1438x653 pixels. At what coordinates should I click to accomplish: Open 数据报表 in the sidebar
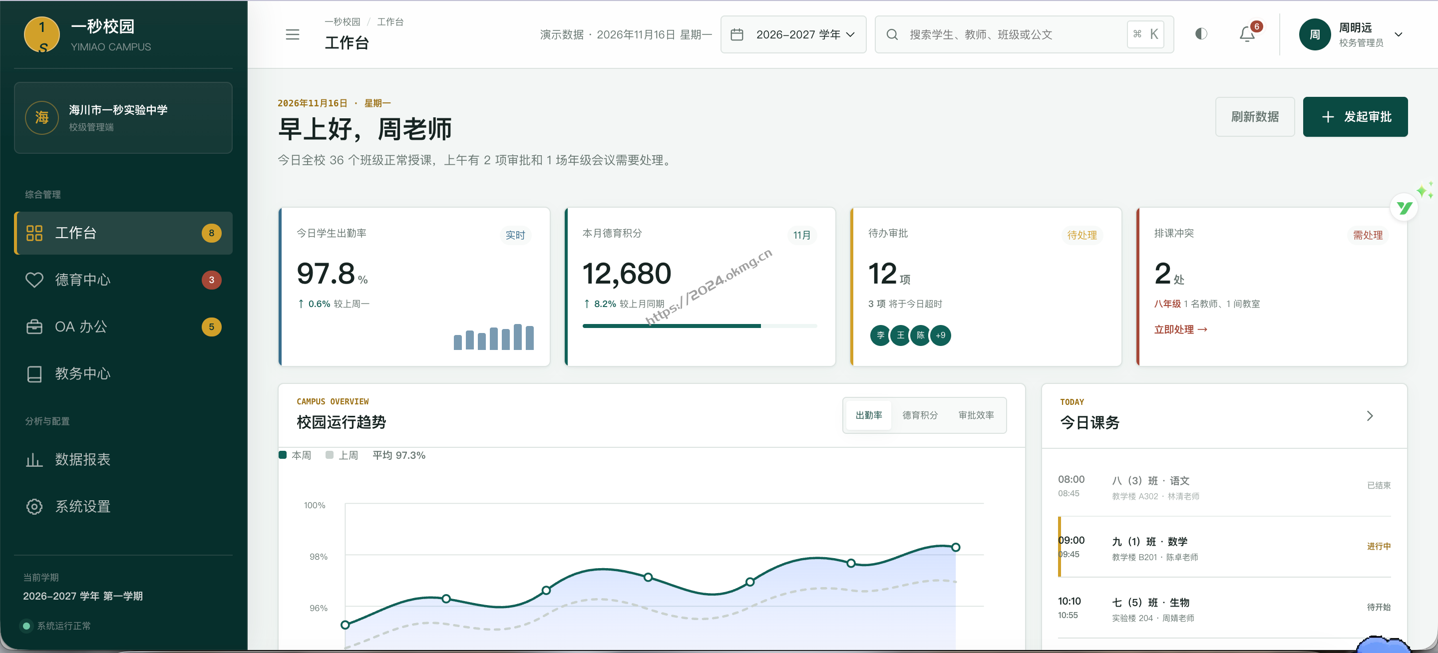tap(123, 459)
